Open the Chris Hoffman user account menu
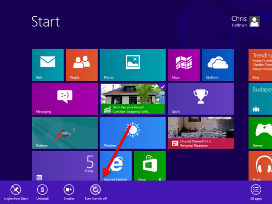This screenshot has width=272, height=204. coord(245,21)
